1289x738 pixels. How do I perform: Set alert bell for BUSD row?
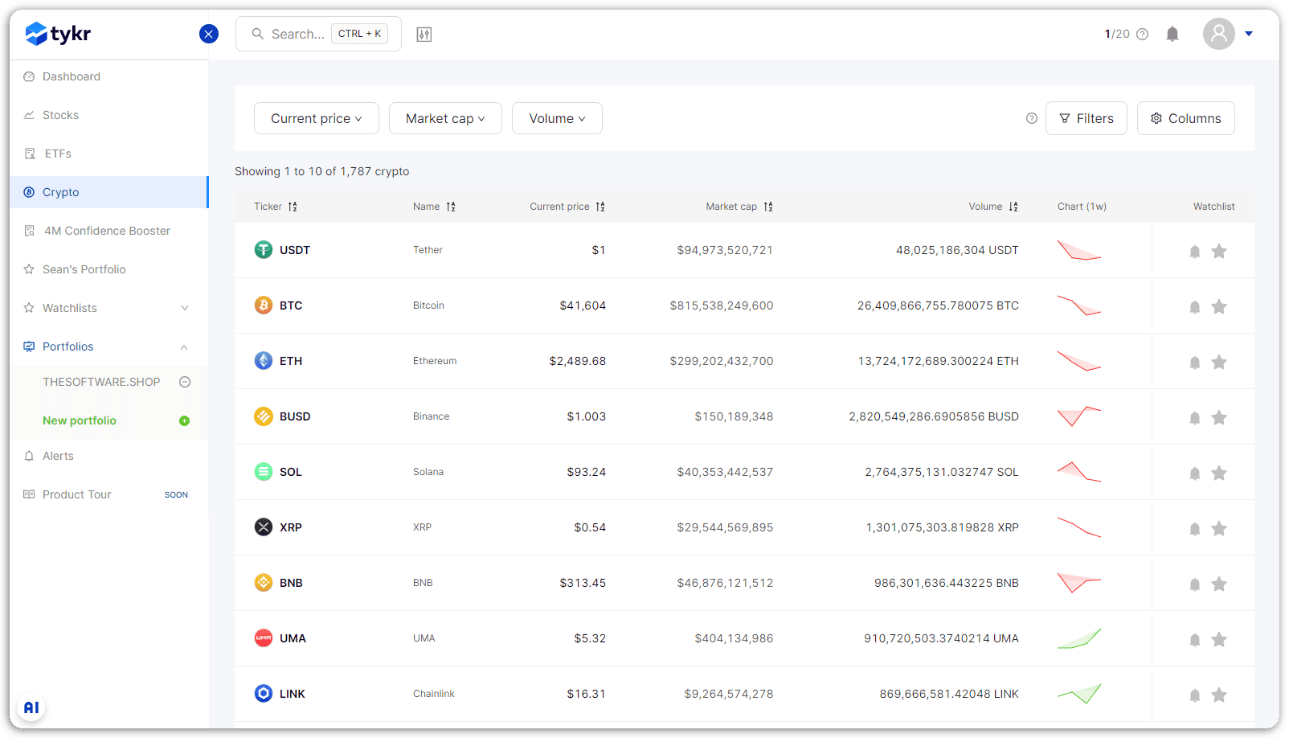pos(1195,418)
